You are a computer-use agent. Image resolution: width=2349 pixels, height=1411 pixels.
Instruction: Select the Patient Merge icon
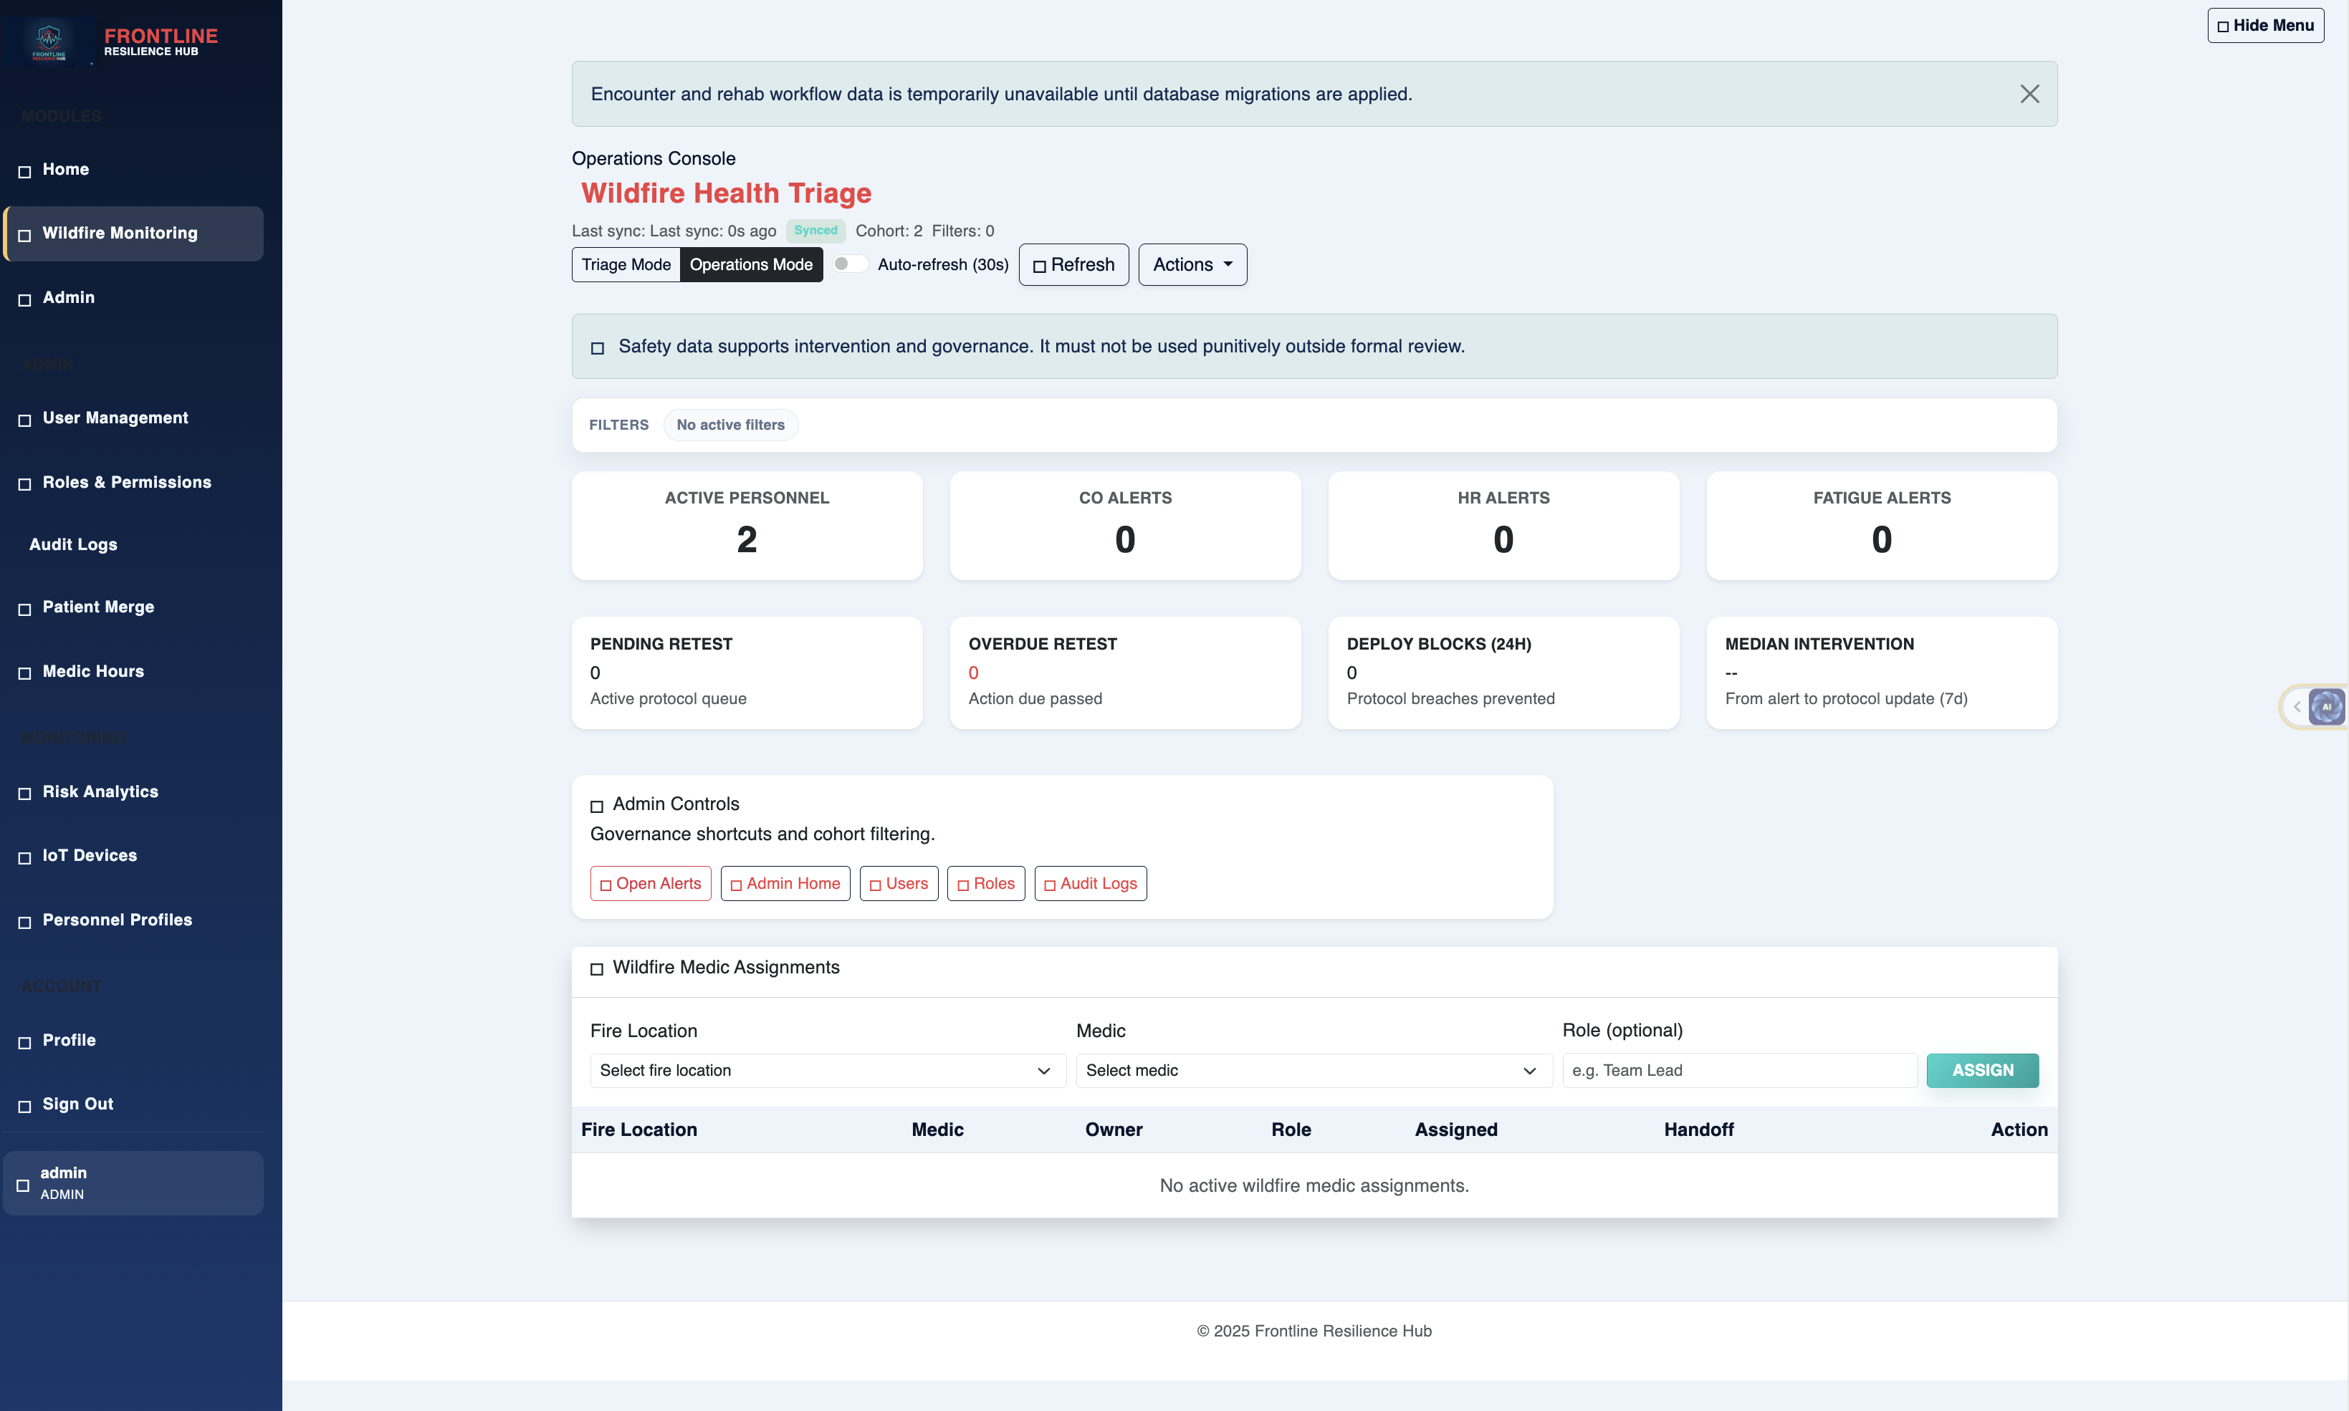point(25,609)
